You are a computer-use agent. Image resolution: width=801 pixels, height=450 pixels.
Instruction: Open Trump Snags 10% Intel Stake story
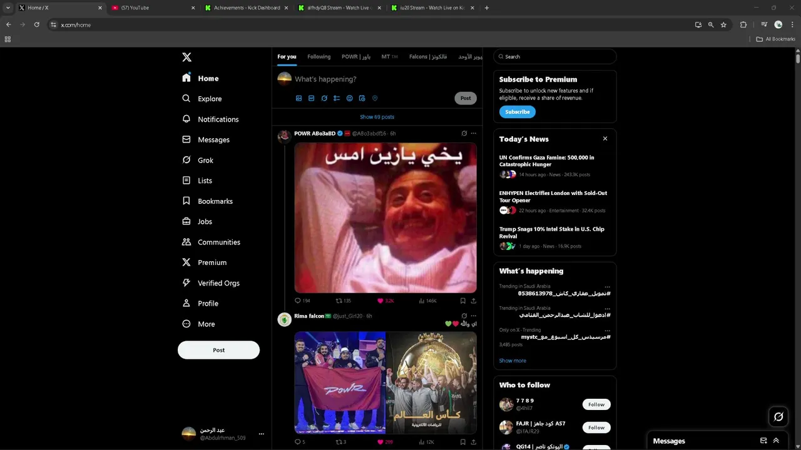554,237
